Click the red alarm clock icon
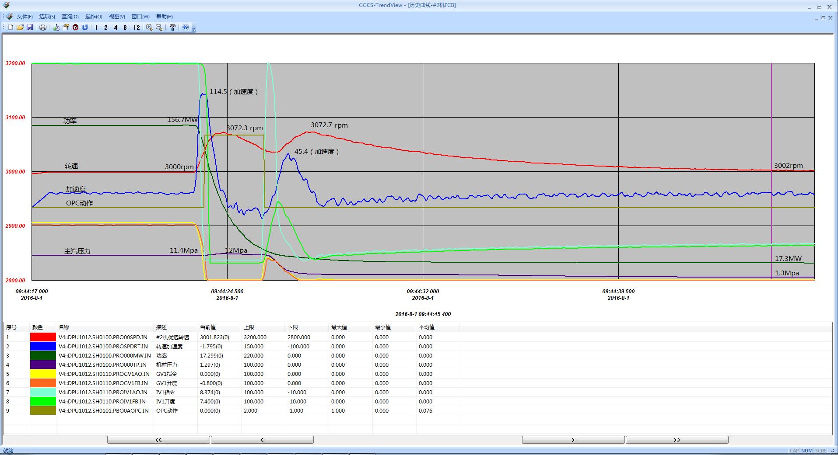The height and width of the screenshot is (455, 838). (x=75, y=28)
